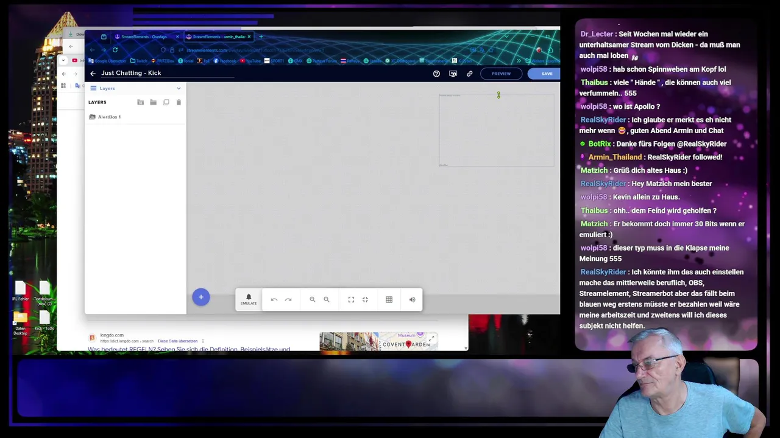Open the FRITZ!Box bookmark

click(163, 61)
